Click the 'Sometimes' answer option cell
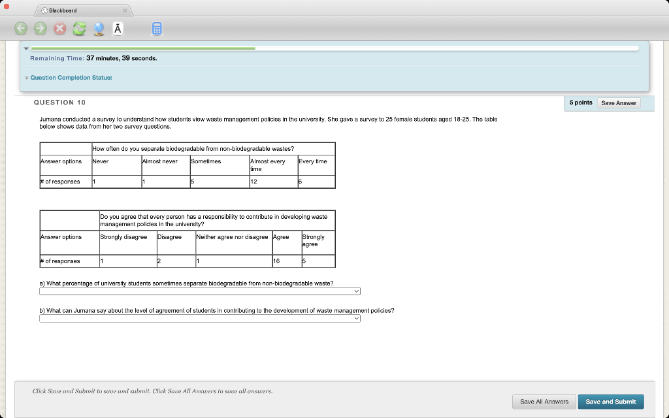The image size is (669, 418). (220, 165)
